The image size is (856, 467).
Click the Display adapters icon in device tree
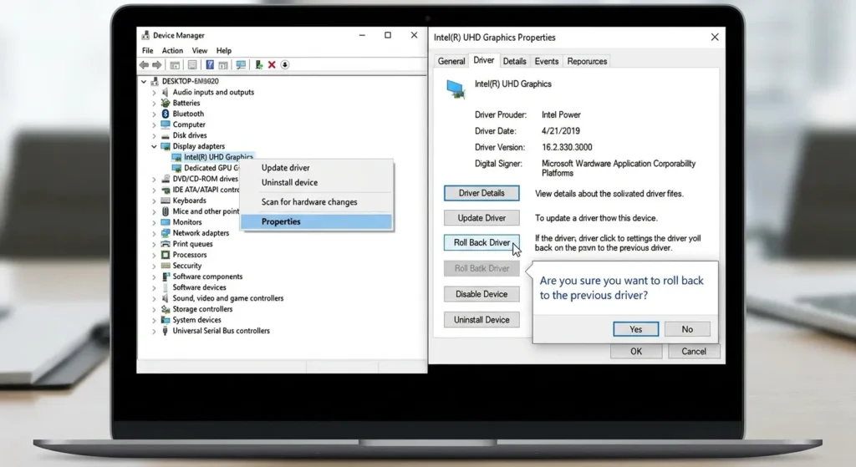pos(166,146)
